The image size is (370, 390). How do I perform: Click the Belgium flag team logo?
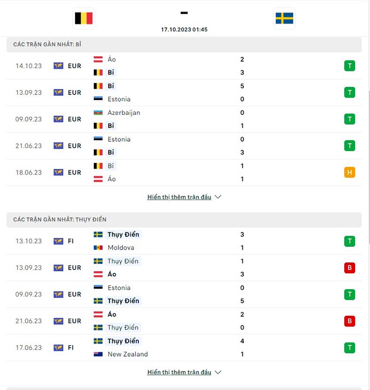click(84, 19)
